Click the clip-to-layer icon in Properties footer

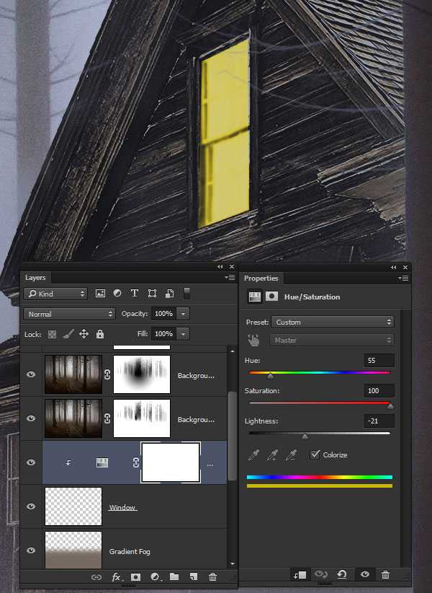[299, 574]
